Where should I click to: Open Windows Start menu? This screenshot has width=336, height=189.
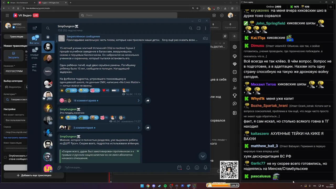pos(142,186)
